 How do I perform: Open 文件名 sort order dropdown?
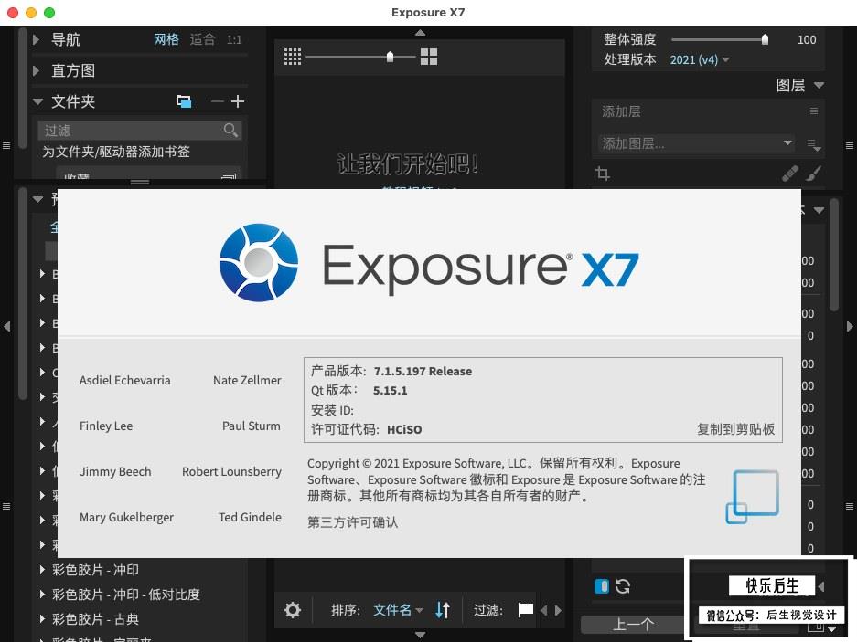[398, 610]
